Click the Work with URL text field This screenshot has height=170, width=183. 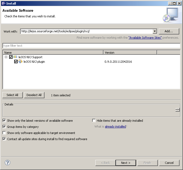tap(87, 31)
